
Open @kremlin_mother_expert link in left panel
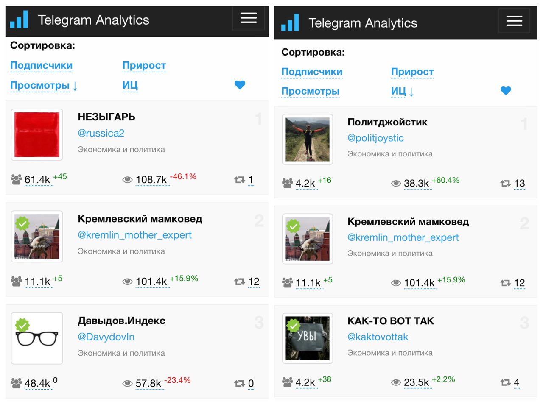[134, 235]
